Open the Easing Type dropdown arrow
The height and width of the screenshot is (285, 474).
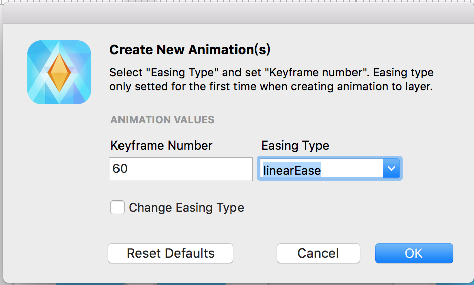pyautogui.click(x=391, y=170)
